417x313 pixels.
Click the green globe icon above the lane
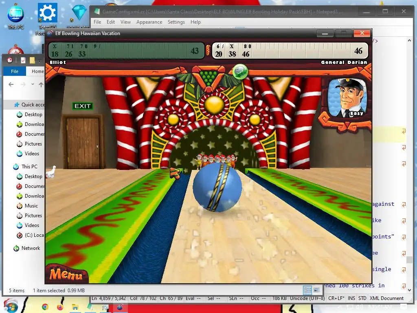point(240,71)
